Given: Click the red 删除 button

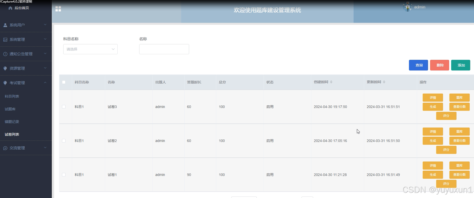Looking at the screenshot, I should [439, 65].
